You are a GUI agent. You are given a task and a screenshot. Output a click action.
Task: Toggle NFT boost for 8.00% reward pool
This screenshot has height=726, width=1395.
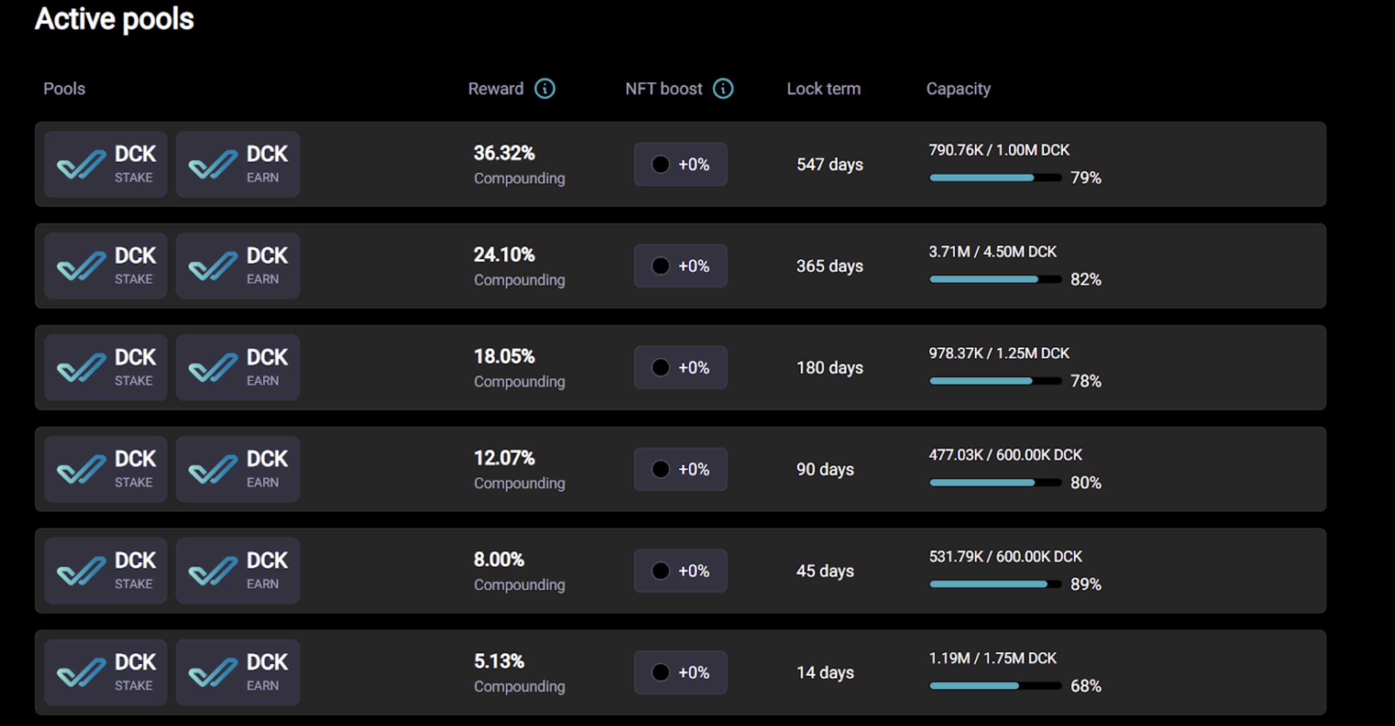click(680, 571)
